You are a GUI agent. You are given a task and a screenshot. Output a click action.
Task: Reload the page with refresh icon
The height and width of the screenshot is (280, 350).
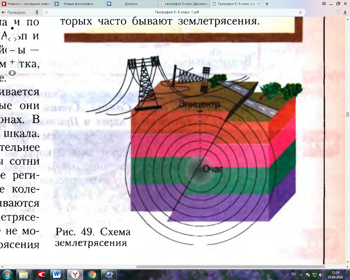[x=46, y=12]
